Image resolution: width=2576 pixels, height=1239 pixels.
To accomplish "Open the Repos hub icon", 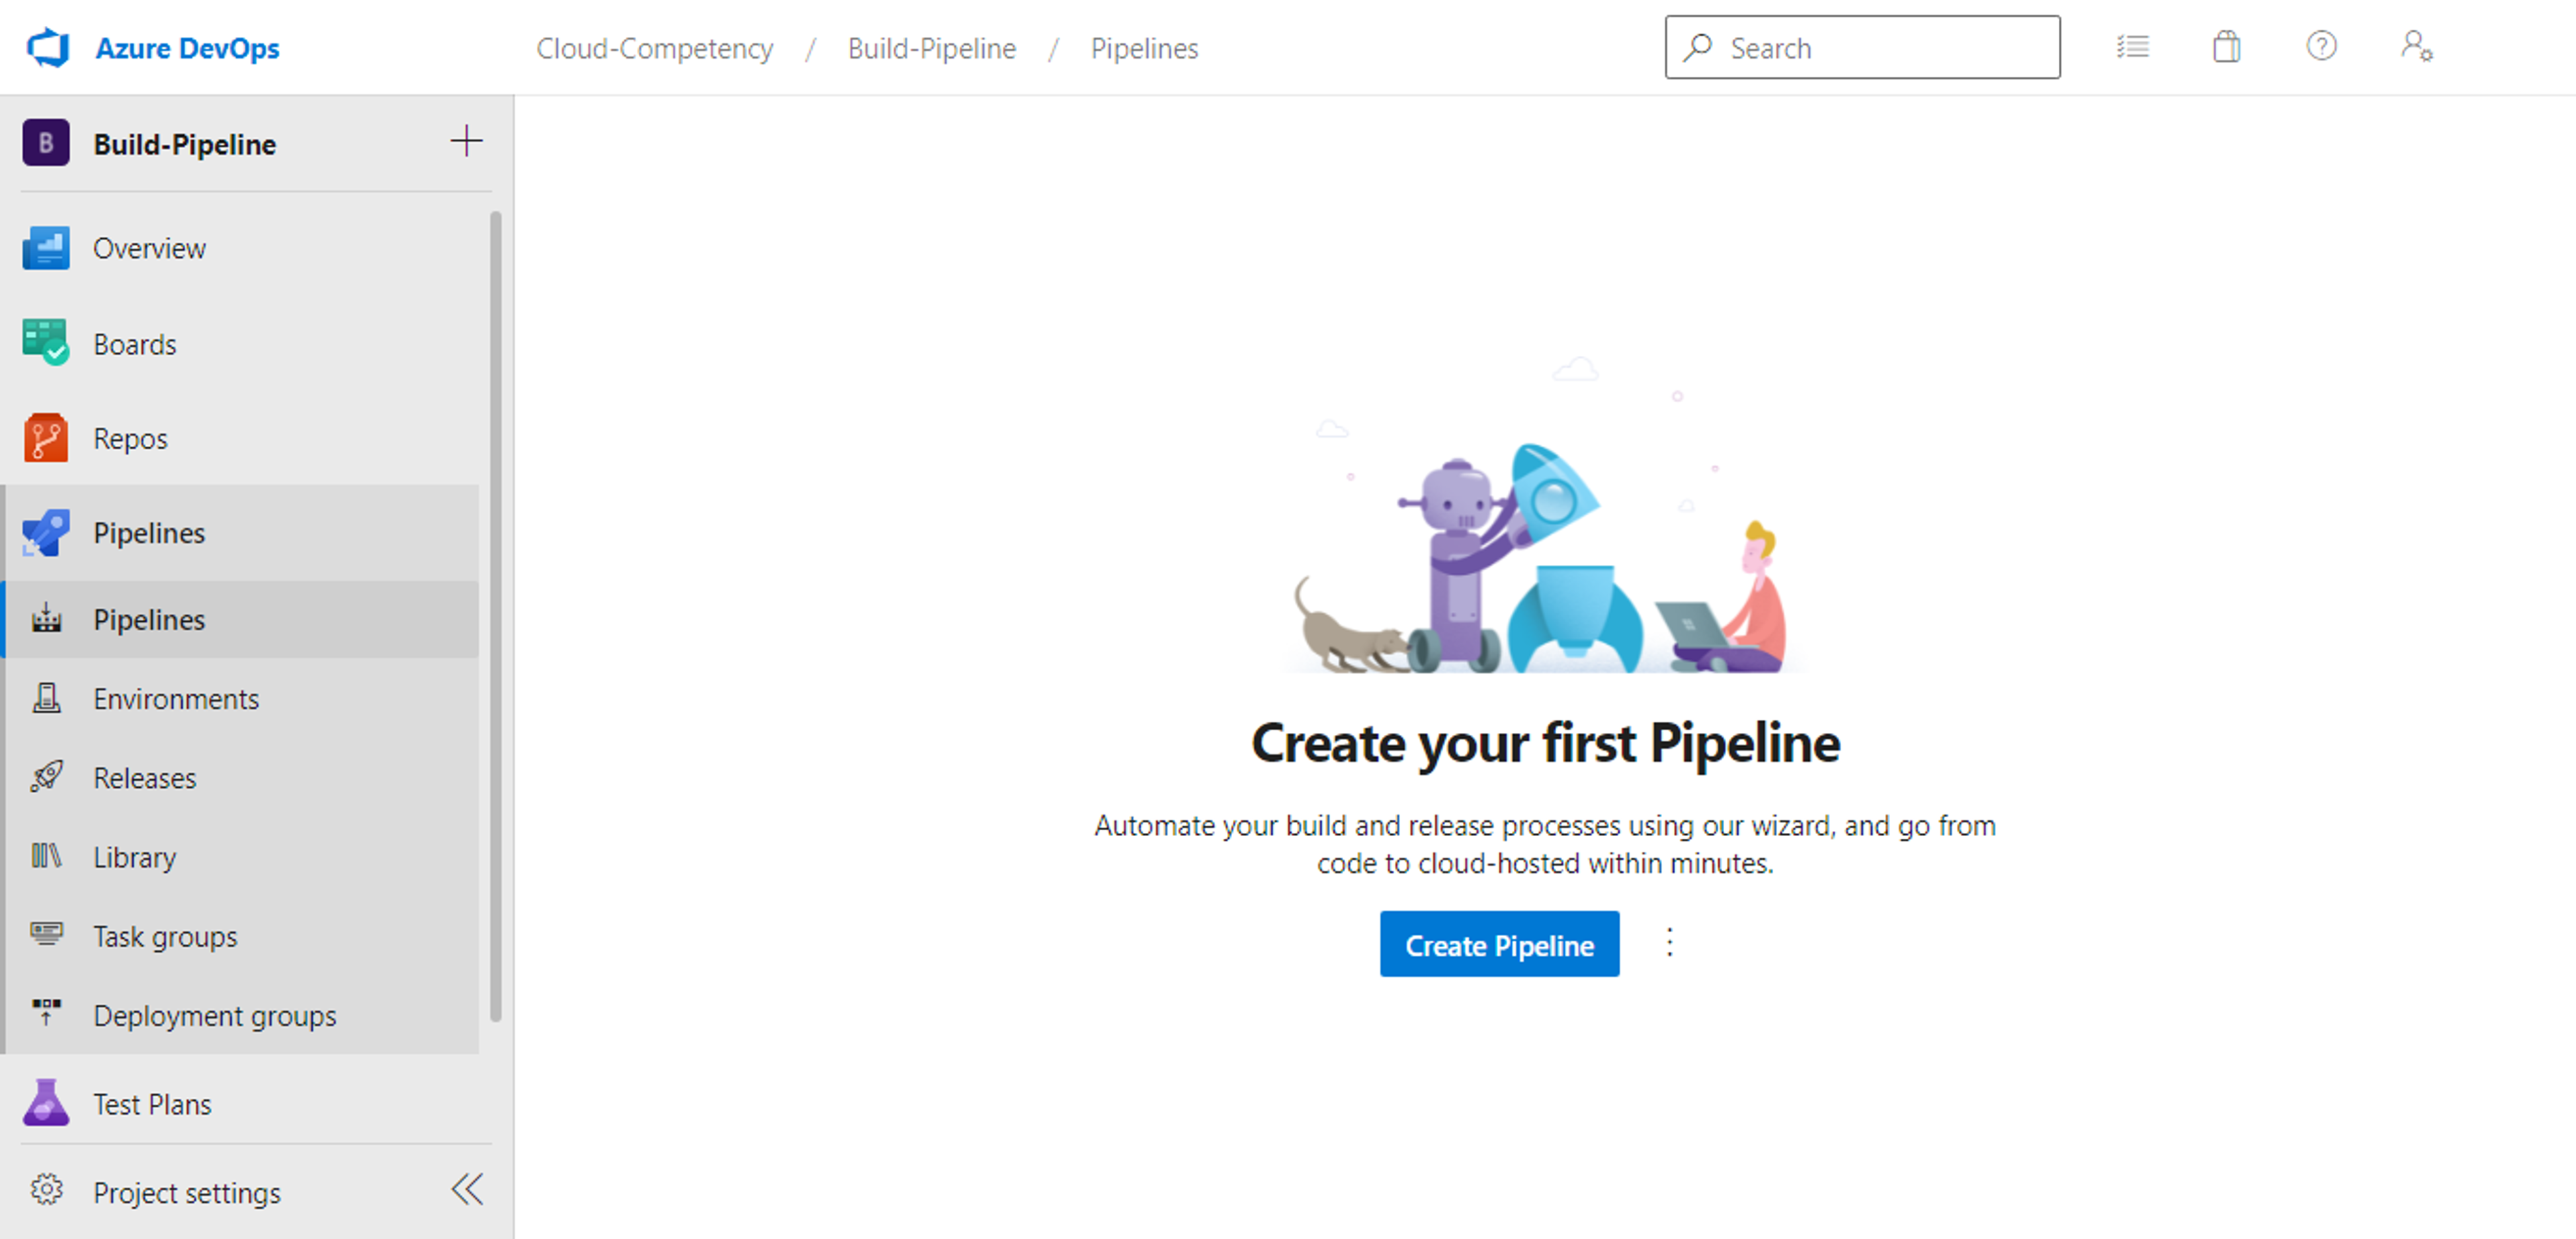I will click(x=46, y=438).
